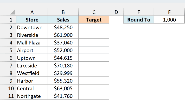Select empty Target cell for Downtown
The height and width of the screenshot is (100, 185).
pyautogui.click(x=94, y=27)
